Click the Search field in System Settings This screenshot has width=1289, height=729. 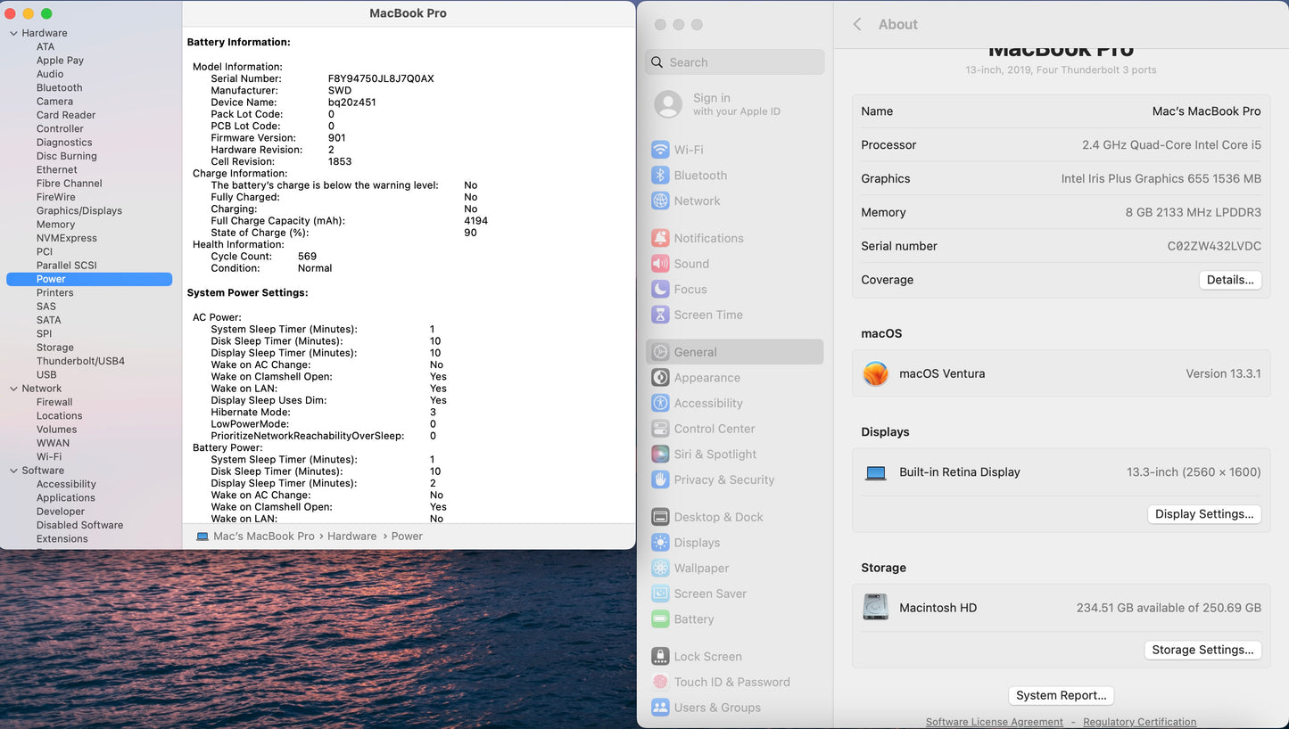pos(734,62)
